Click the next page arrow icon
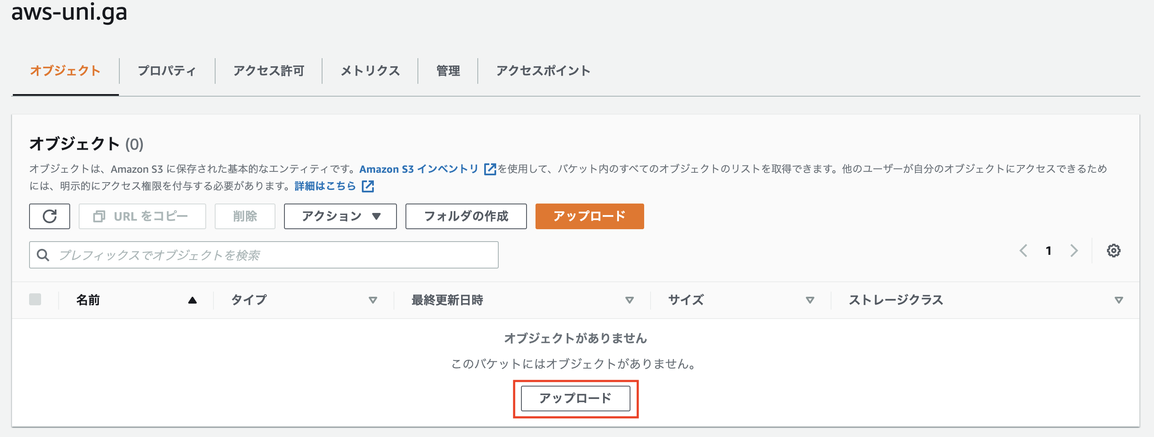Viewport: 1154px width, 437px height. [1074, 251]
